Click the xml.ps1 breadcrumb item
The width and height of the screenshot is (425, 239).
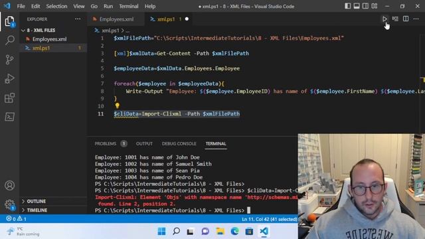(x=110, y=31)
